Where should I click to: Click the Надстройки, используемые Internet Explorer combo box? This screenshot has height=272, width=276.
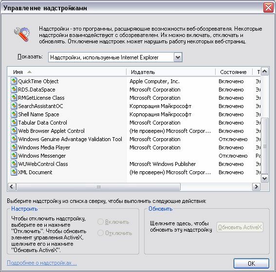(115, 57)
